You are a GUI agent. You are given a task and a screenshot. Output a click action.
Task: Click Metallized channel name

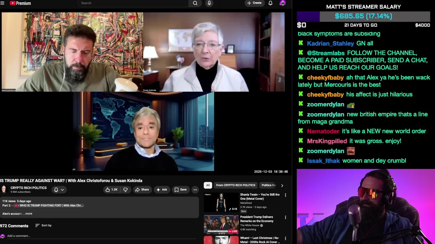point(246,203)
